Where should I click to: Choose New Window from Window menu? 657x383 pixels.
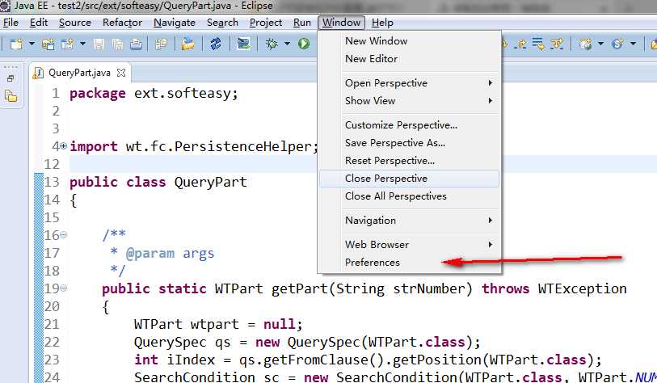tap(410, 41)
